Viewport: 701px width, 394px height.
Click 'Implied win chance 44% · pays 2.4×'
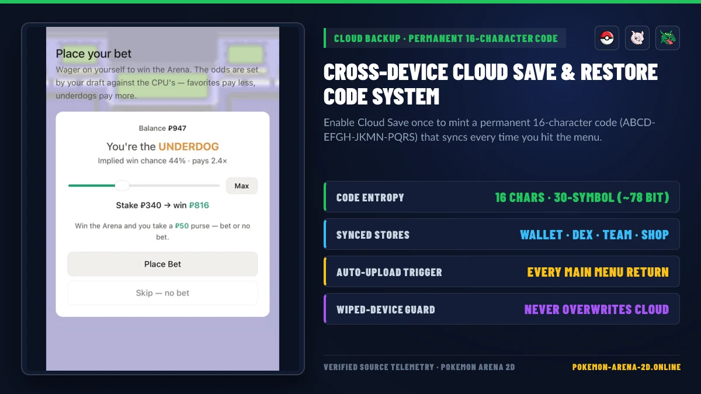tap(162, 161)
